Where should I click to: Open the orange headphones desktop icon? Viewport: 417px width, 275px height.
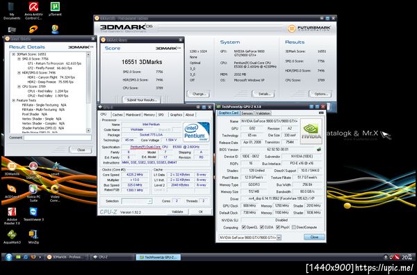coord(33,29)
